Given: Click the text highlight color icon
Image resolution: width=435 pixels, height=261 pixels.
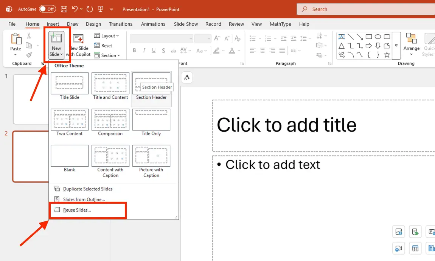Looking at the screenshot, I should pyautogui.click(x=216, y=50).
